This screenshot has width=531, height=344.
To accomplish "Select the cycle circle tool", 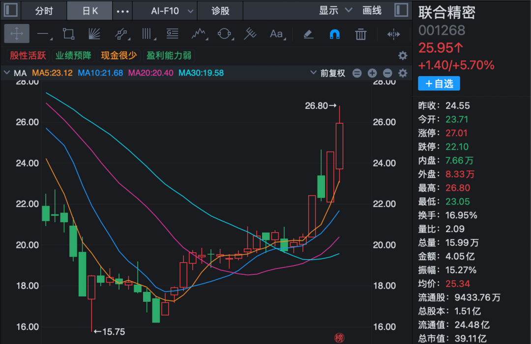I will click(x=225, y=34).
